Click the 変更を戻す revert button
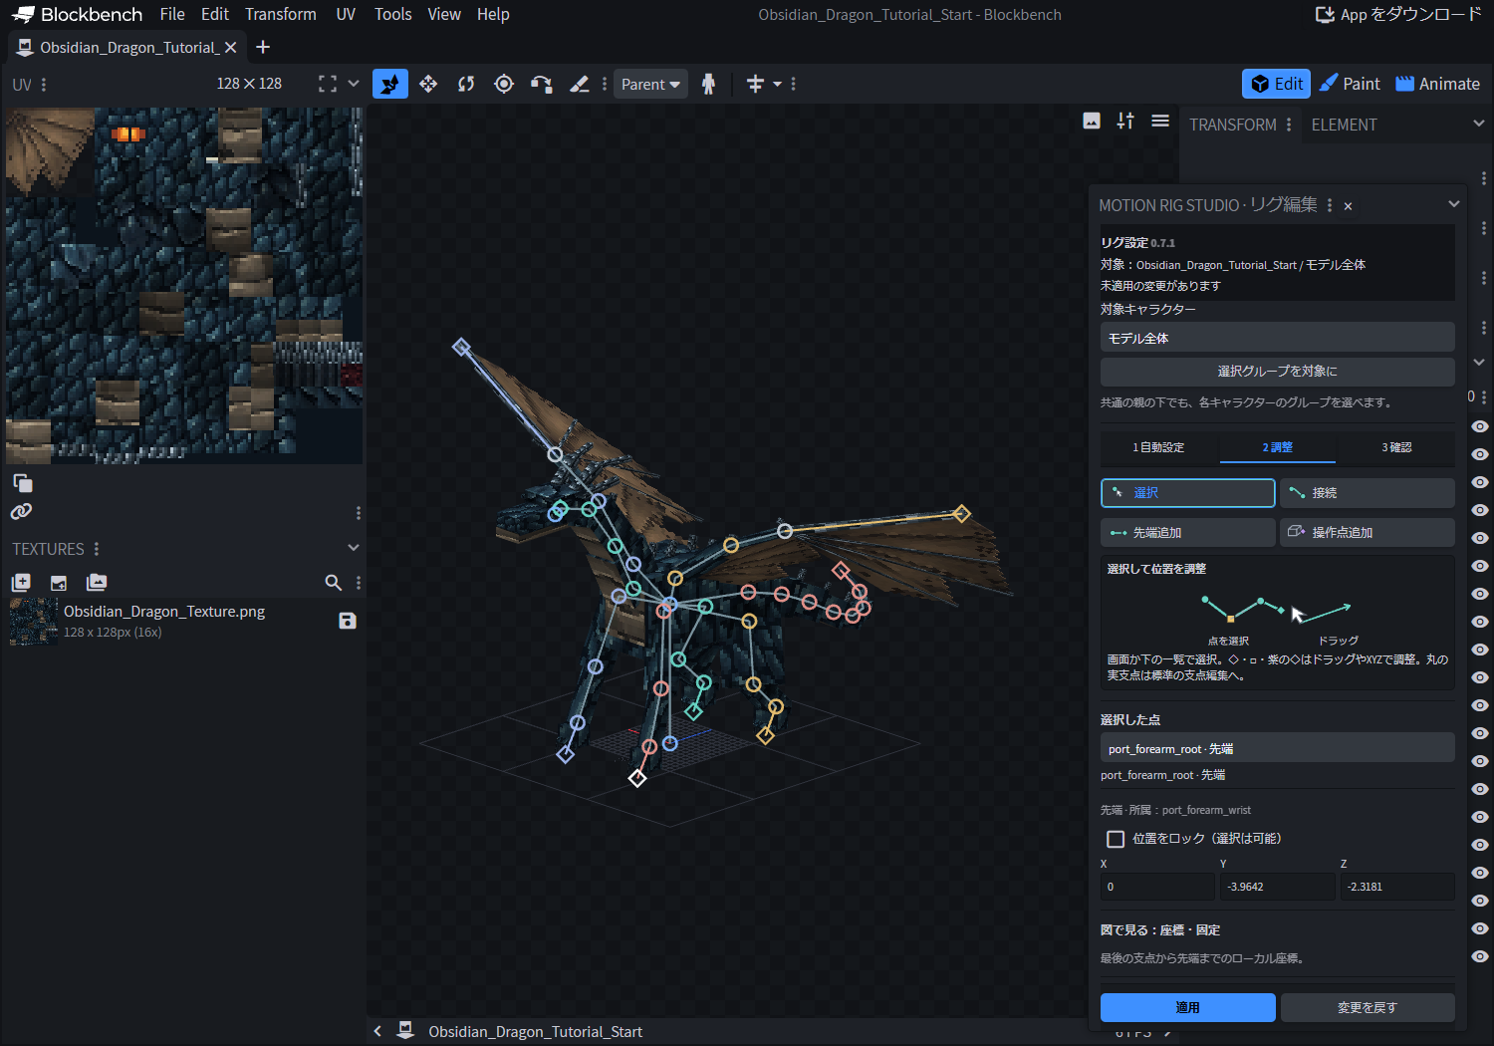Screen dimensions: 1494x1046 pyautogui.click(x=1368, y=1007)
